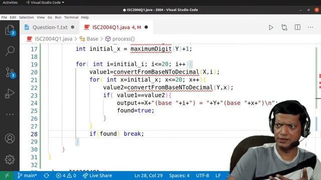Screen dimensions: 321x180
Task: Open the Edit menu
Action: coord(13,17)
